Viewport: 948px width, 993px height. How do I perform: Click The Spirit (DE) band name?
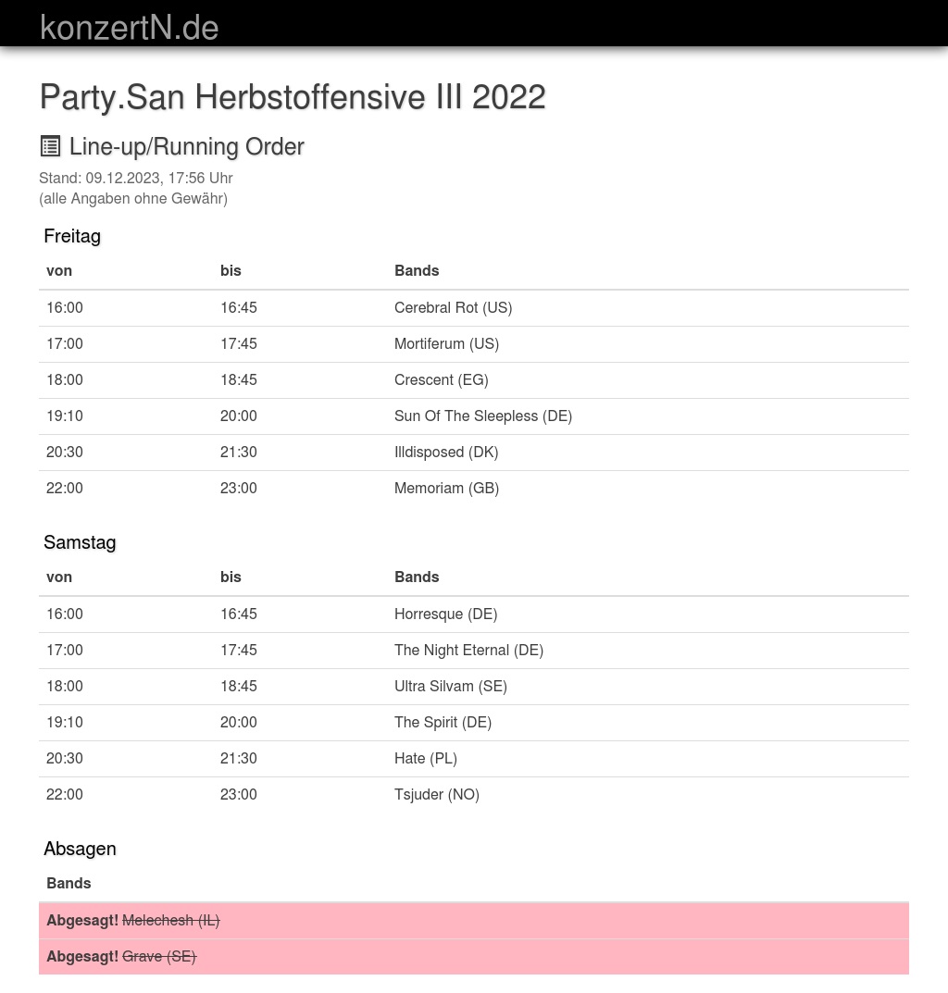[x=443, y=723]
